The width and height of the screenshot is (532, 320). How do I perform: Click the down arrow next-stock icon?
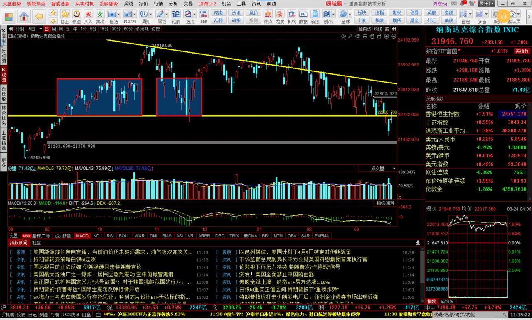[x=53, y=21]
